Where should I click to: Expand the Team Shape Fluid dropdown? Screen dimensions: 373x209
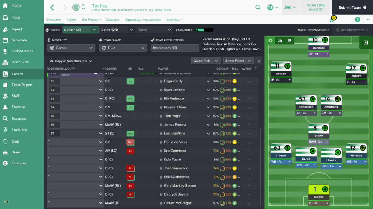click(123, 48)
